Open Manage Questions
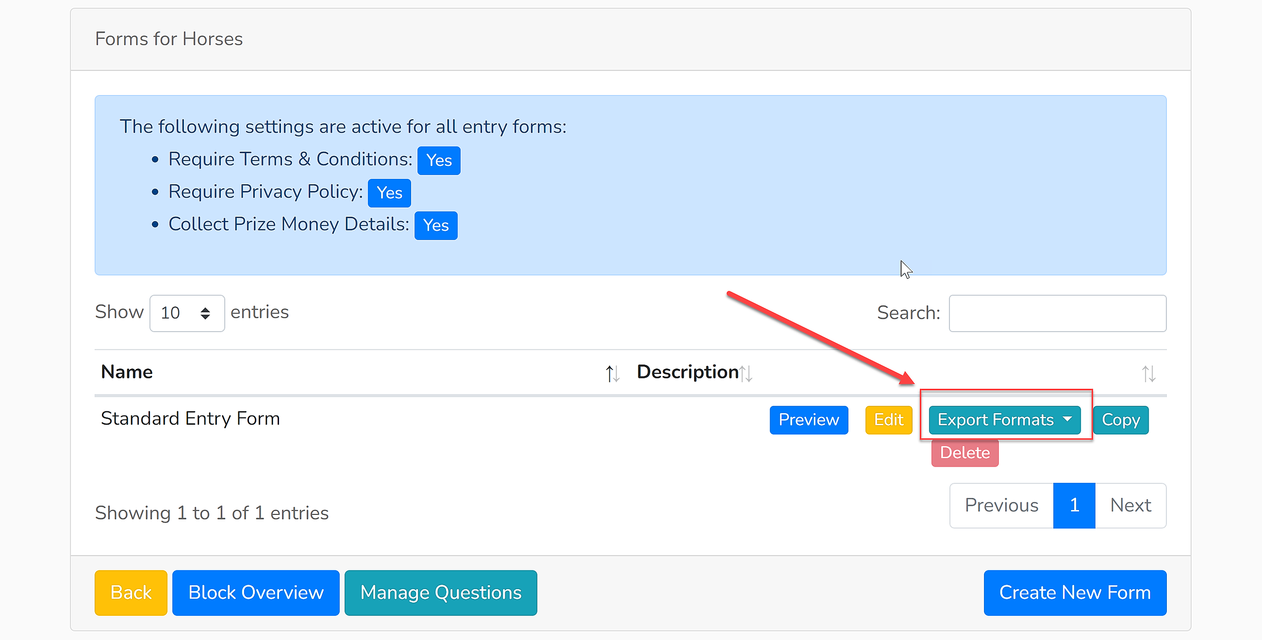The image size is (1262, 640). 441,593
